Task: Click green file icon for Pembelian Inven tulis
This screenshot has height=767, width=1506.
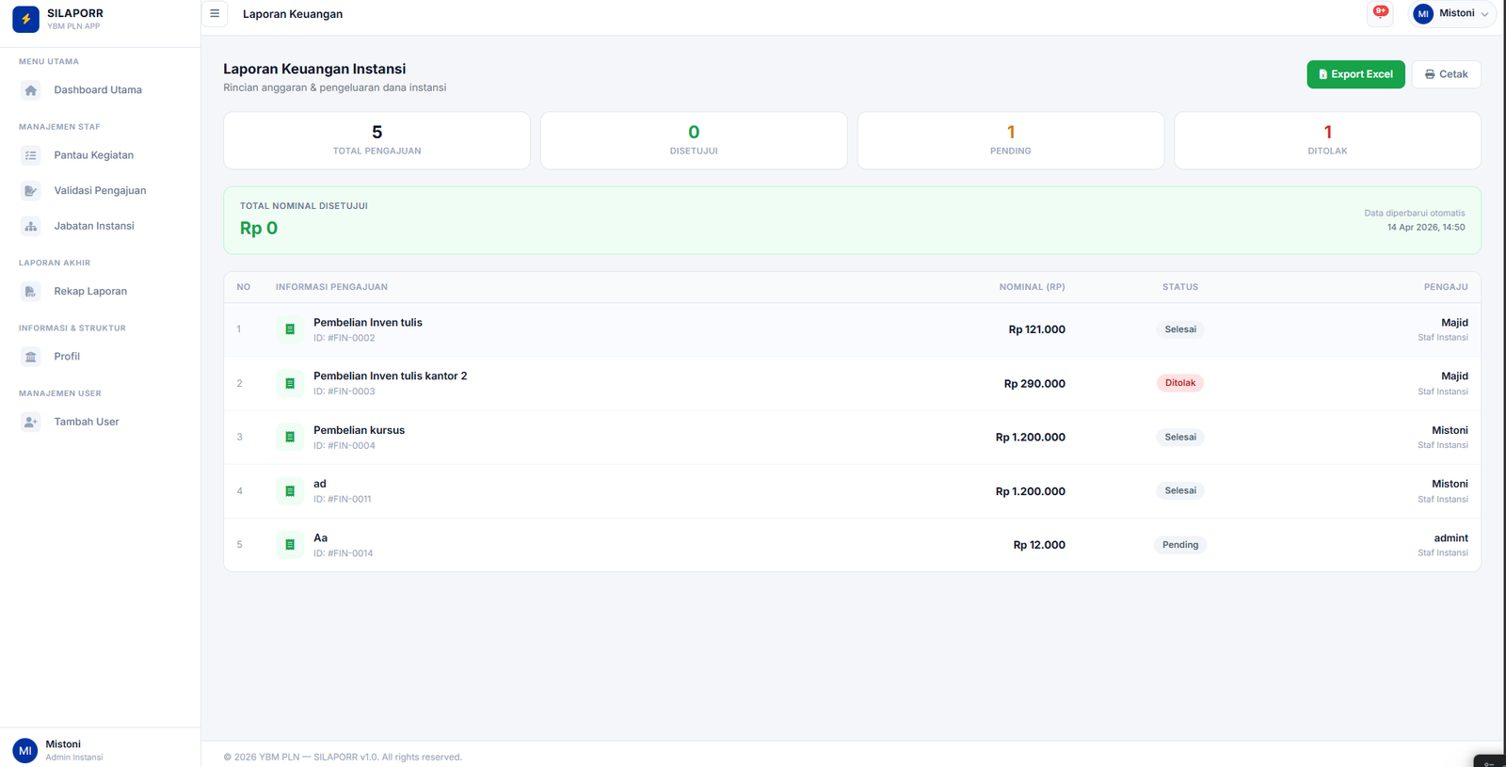Action: pos(290,329)
